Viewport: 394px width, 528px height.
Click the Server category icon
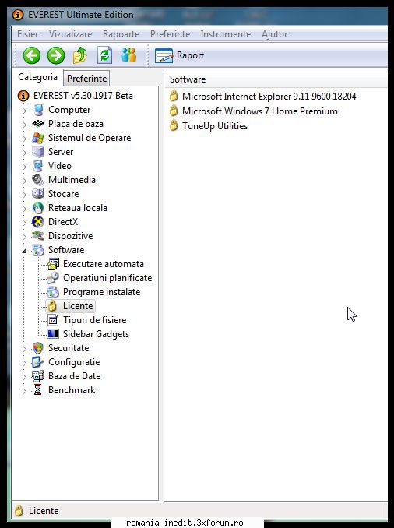pos(38,152)
